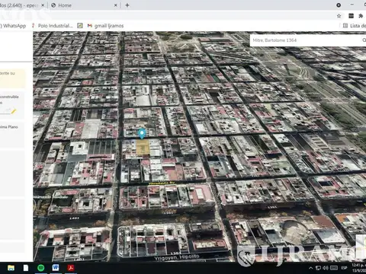
Task: Open the Extensions puzzle menu
Action: pyautogui.click(x=361, y=16)
